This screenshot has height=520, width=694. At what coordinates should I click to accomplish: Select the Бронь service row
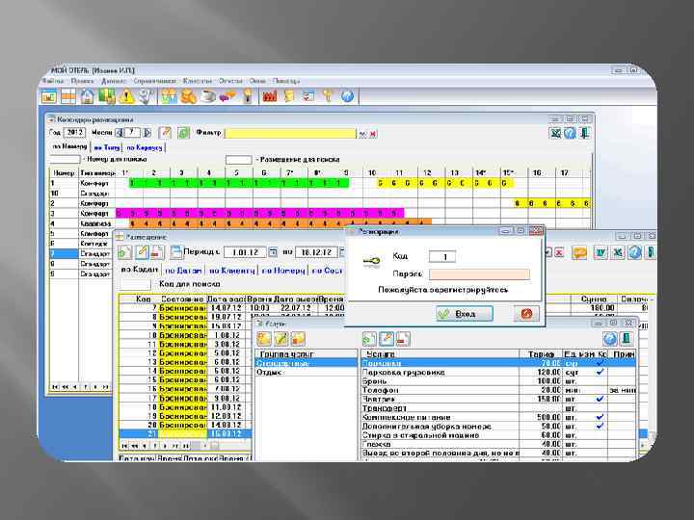[x=498, y=381]
